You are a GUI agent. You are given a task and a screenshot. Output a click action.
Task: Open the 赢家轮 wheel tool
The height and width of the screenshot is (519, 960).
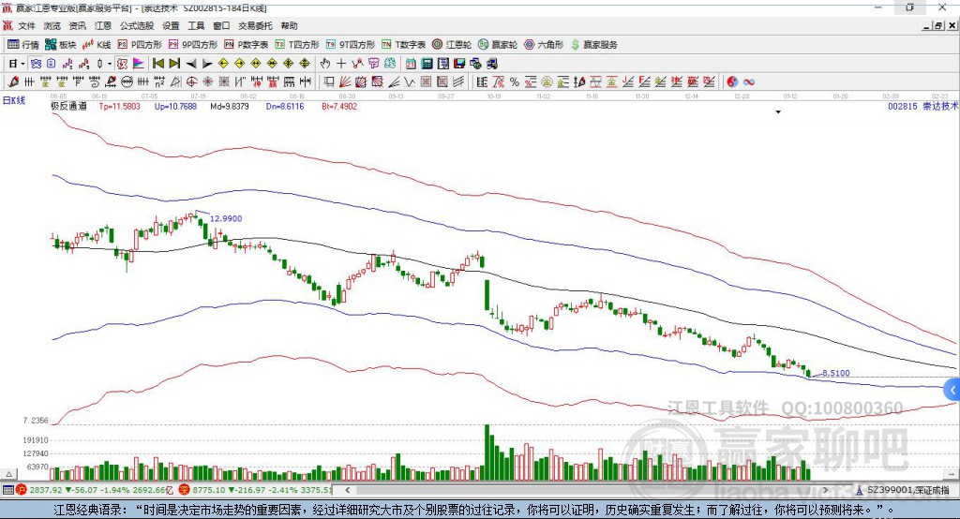click(x=498, y=45)
